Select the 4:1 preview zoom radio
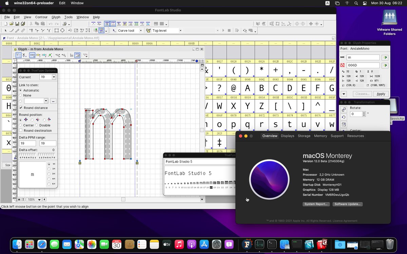Viewport: 407px width, 254px height. [x=49, y=179]
